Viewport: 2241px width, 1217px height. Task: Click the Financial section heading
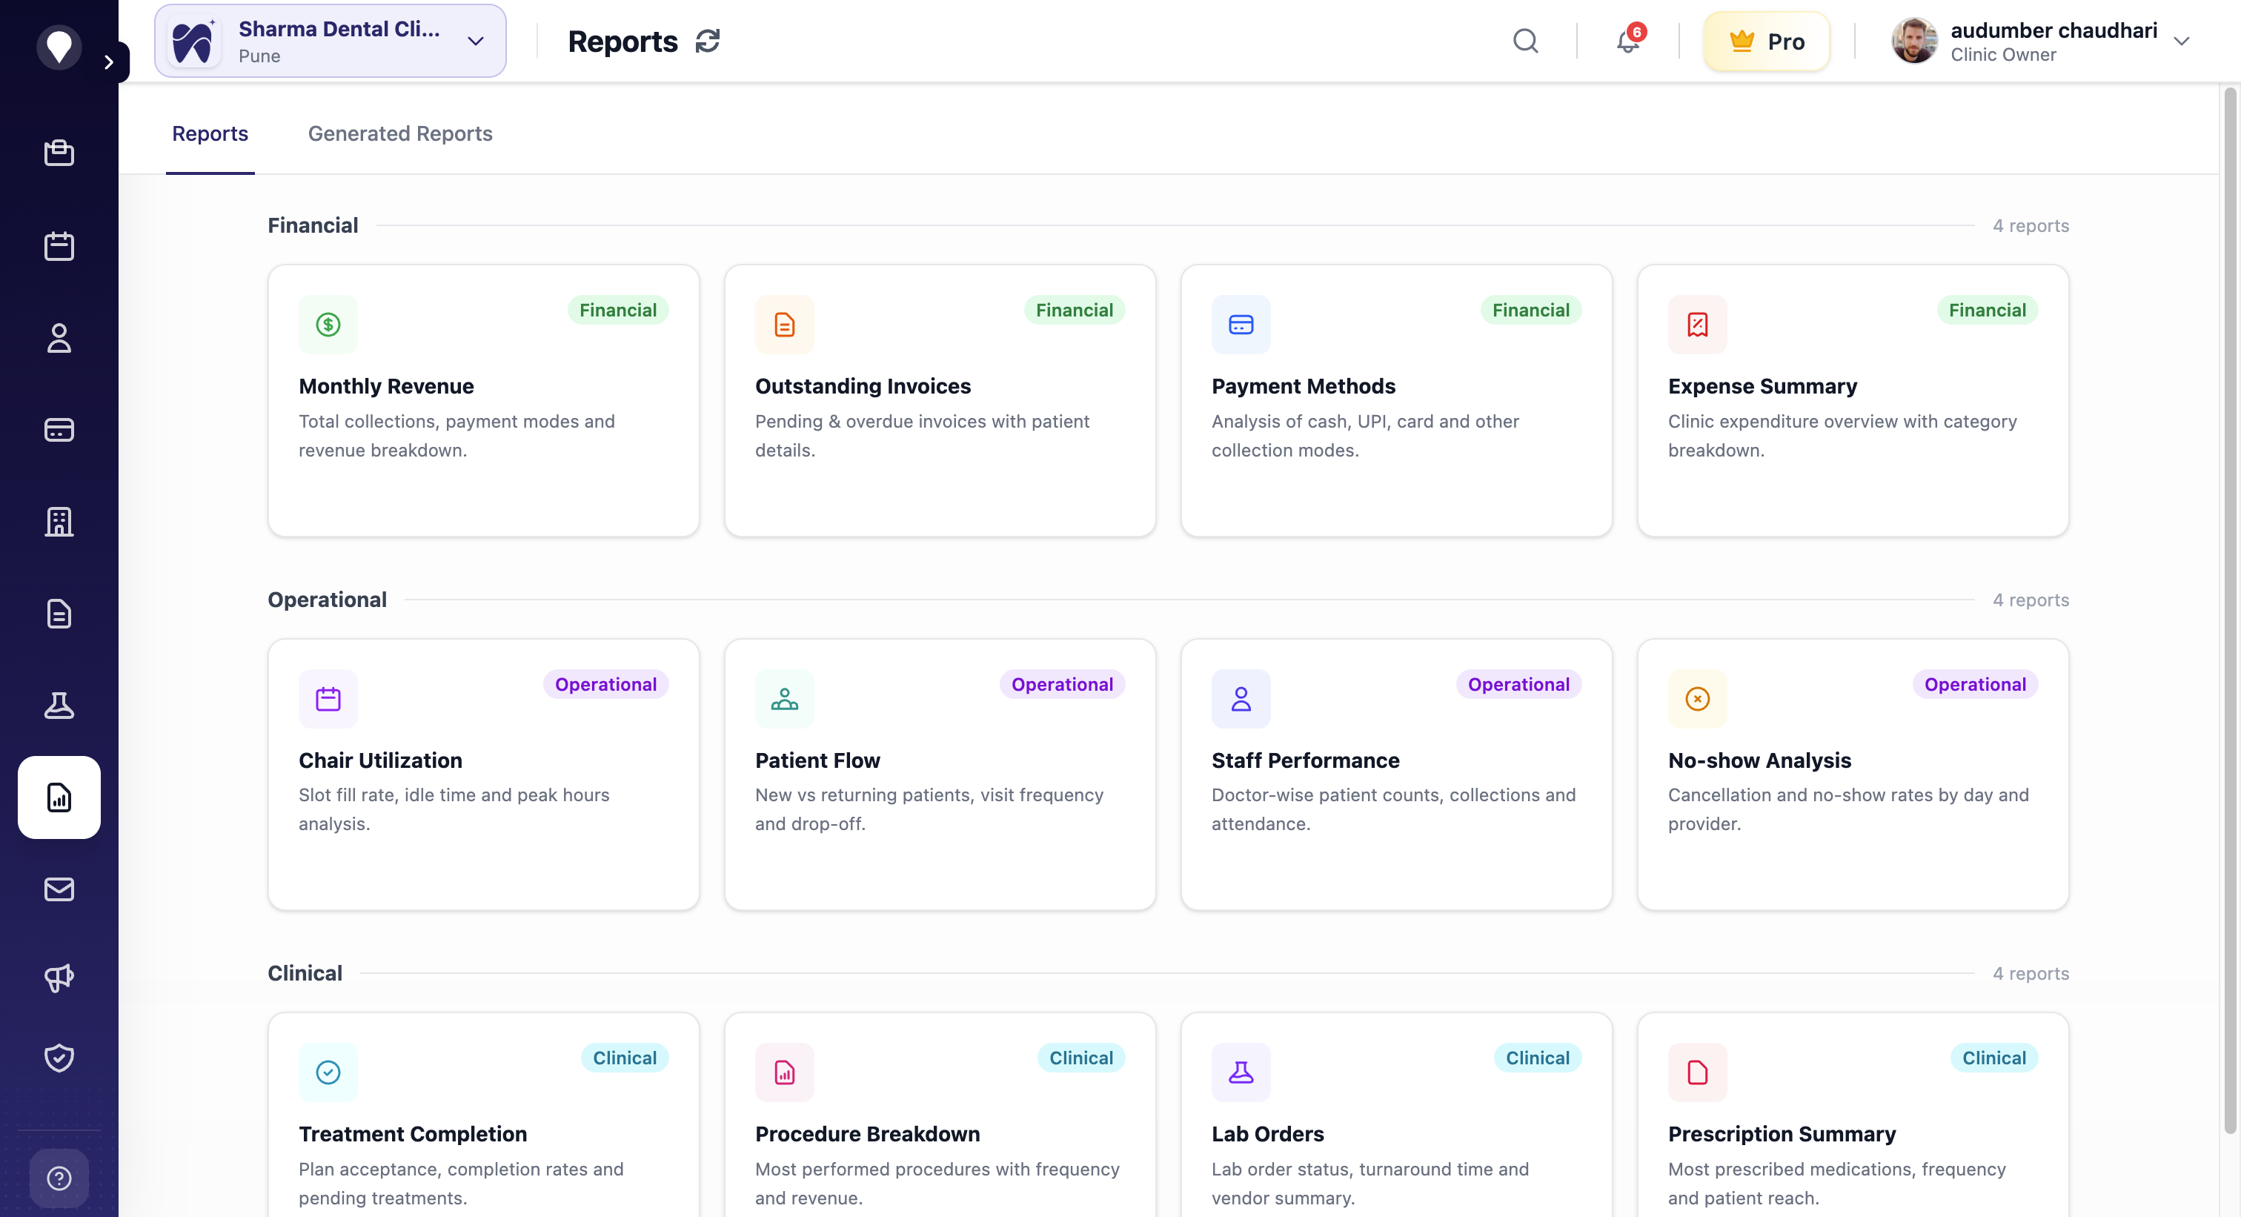313,225
